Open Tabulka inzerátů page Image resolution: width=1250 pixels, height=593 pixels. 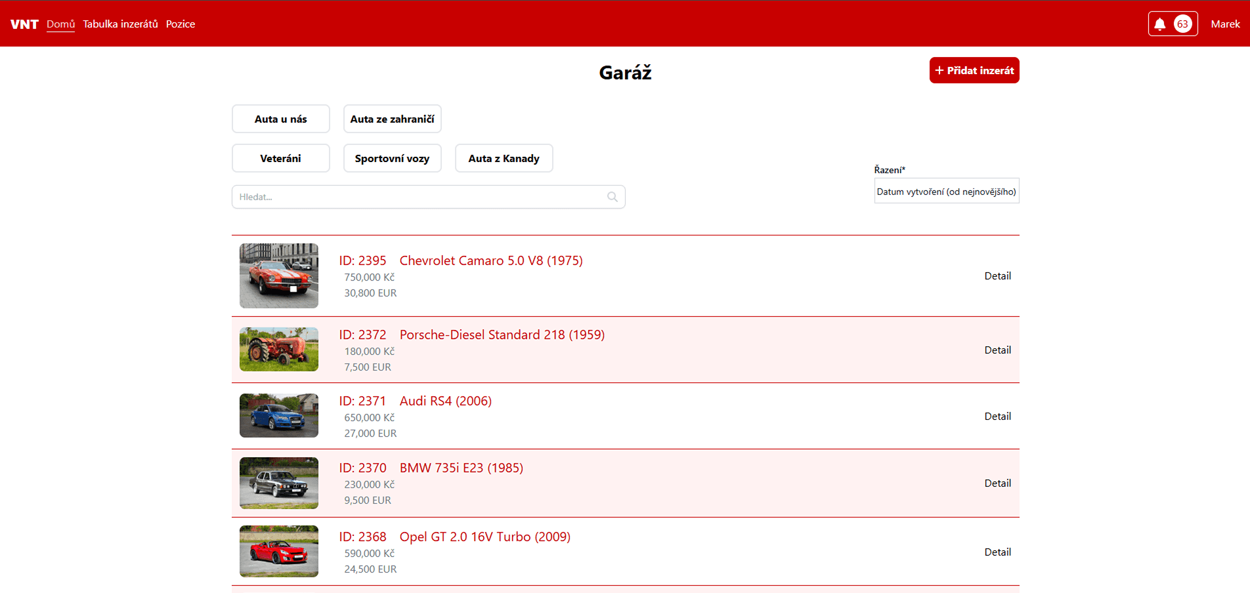pyautogui.click(x=120, y=24)
